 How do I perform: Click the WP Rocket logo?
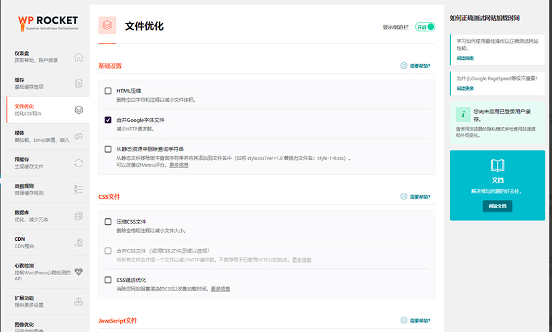click(x=48, y=23)
